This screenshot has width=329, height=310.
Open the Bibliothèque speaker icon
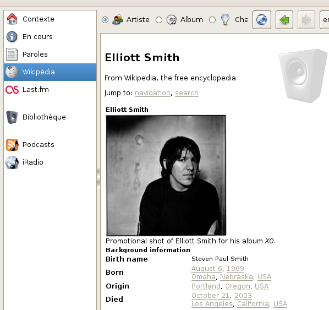pos(12,117)
